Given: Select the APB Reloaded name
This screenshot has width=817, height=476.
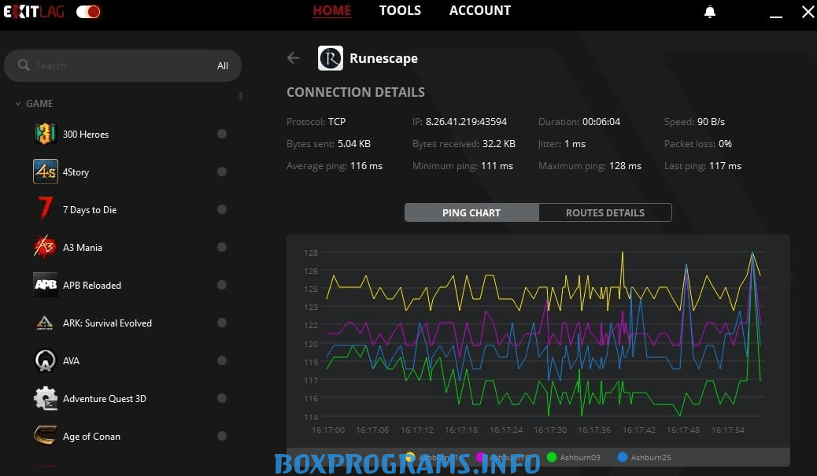Looking at the screenshot, I should (x=92, y=286).
